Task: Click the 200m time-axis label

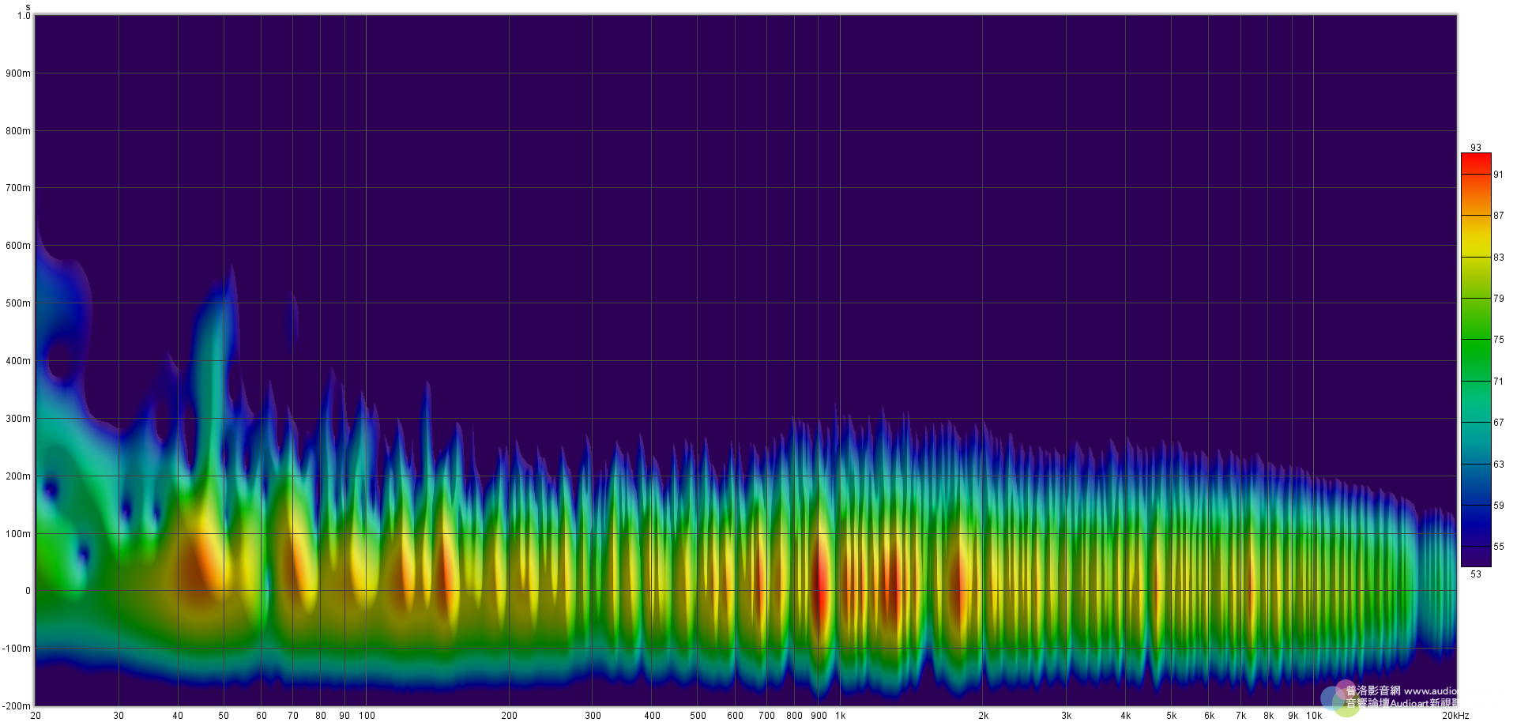Action: click(x=19, y=476)
